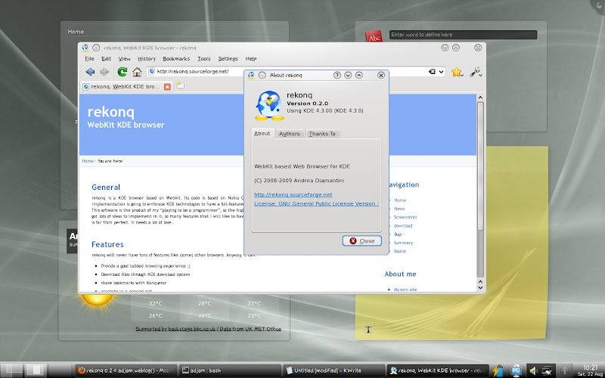Click the T text icon on yellow sticky note
The height and width of the screenshot is (378, 605).
point(368,330)
